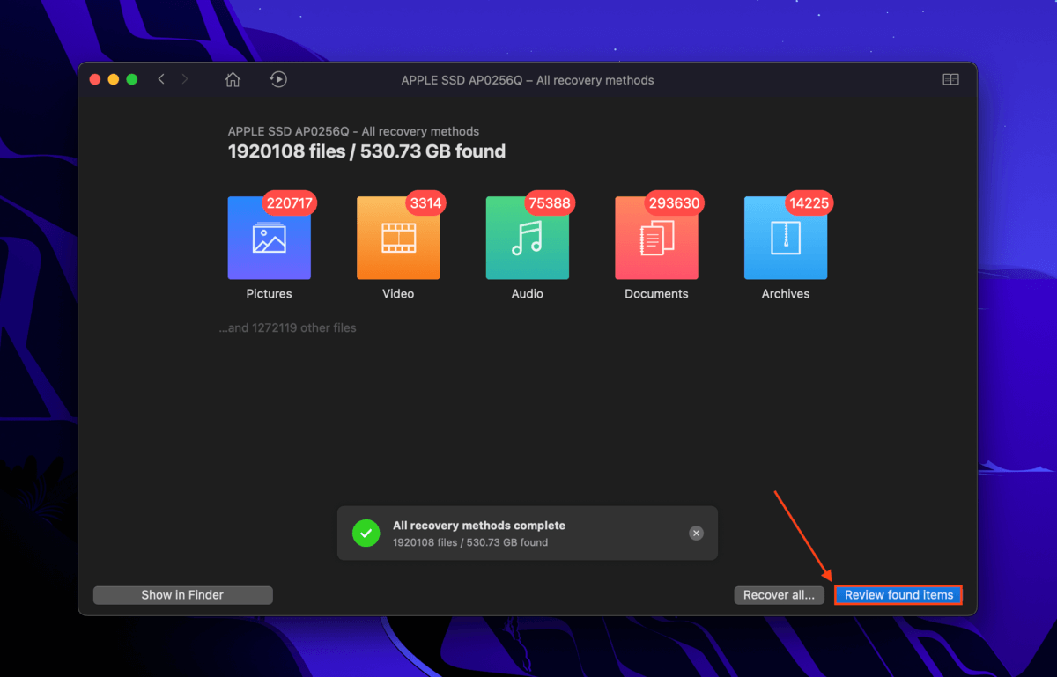Click the Documents label
The image size is (1057, 677).
pyautogui.click(x=656, y=294)
